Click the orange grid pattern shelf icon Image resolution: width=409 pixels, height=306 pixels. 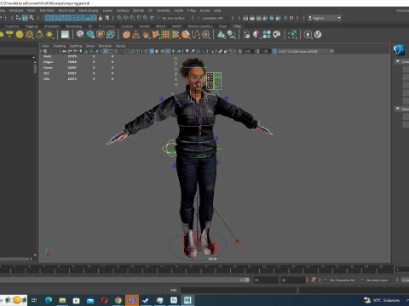click(x=165, y=35)
